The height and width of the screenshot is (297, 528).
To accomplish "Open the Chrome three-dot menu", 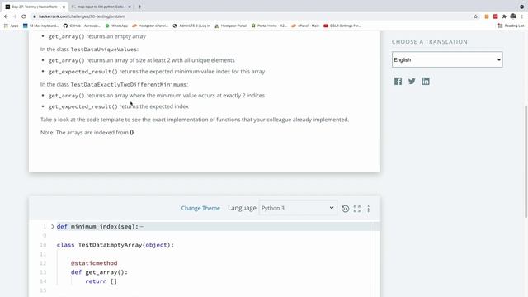I will (522, 16).
